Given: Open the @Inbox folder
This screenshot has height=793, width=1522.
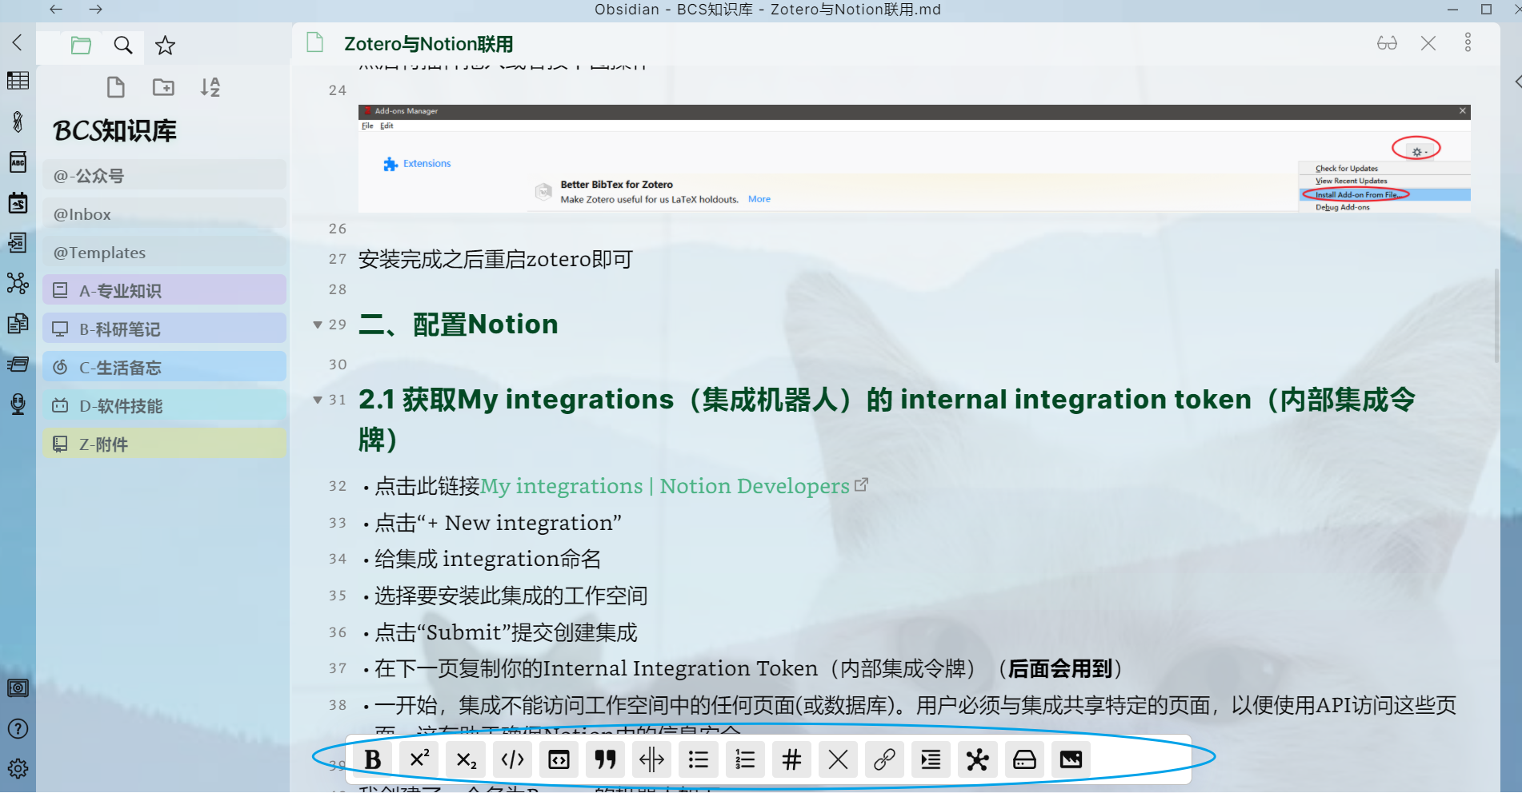Looking at the screenshot, I should [164, 214].
